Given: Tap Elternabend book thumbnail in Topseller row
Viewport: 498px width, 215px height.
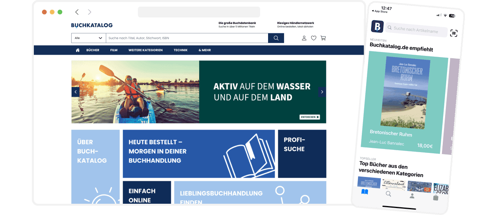Looking at the screenshot, I should [394, 184].
